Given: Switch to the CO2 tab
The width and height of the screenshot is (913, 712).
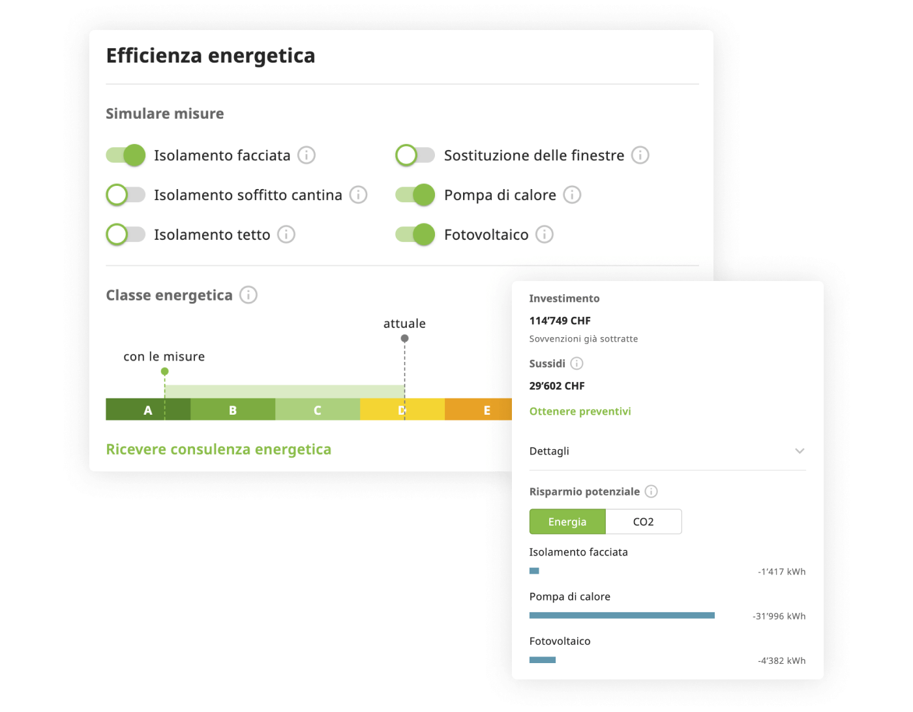Looking at the screenshot, I should pos(643,522).
